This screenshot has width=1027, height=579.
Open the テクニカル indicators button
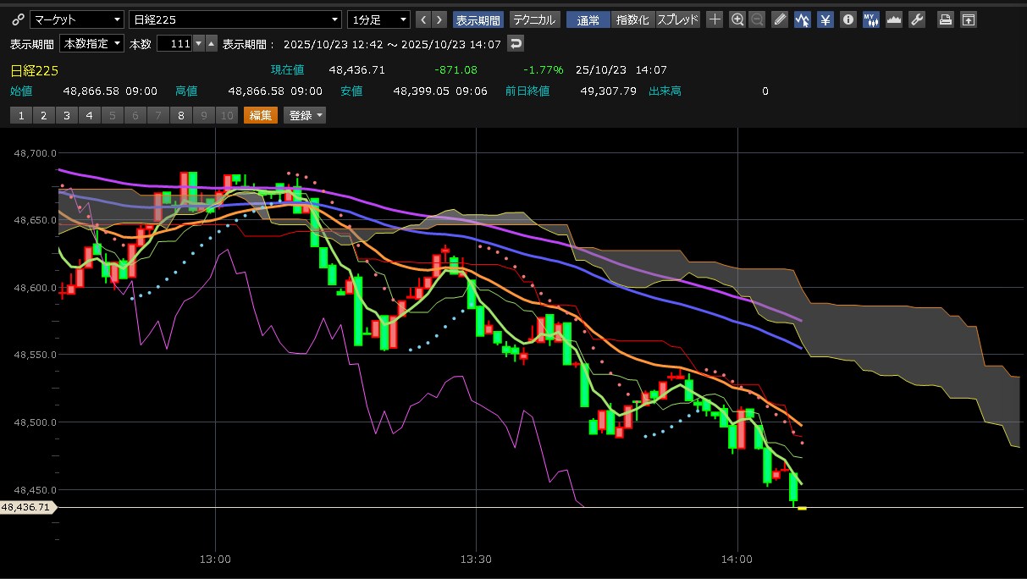pos(534,19)
